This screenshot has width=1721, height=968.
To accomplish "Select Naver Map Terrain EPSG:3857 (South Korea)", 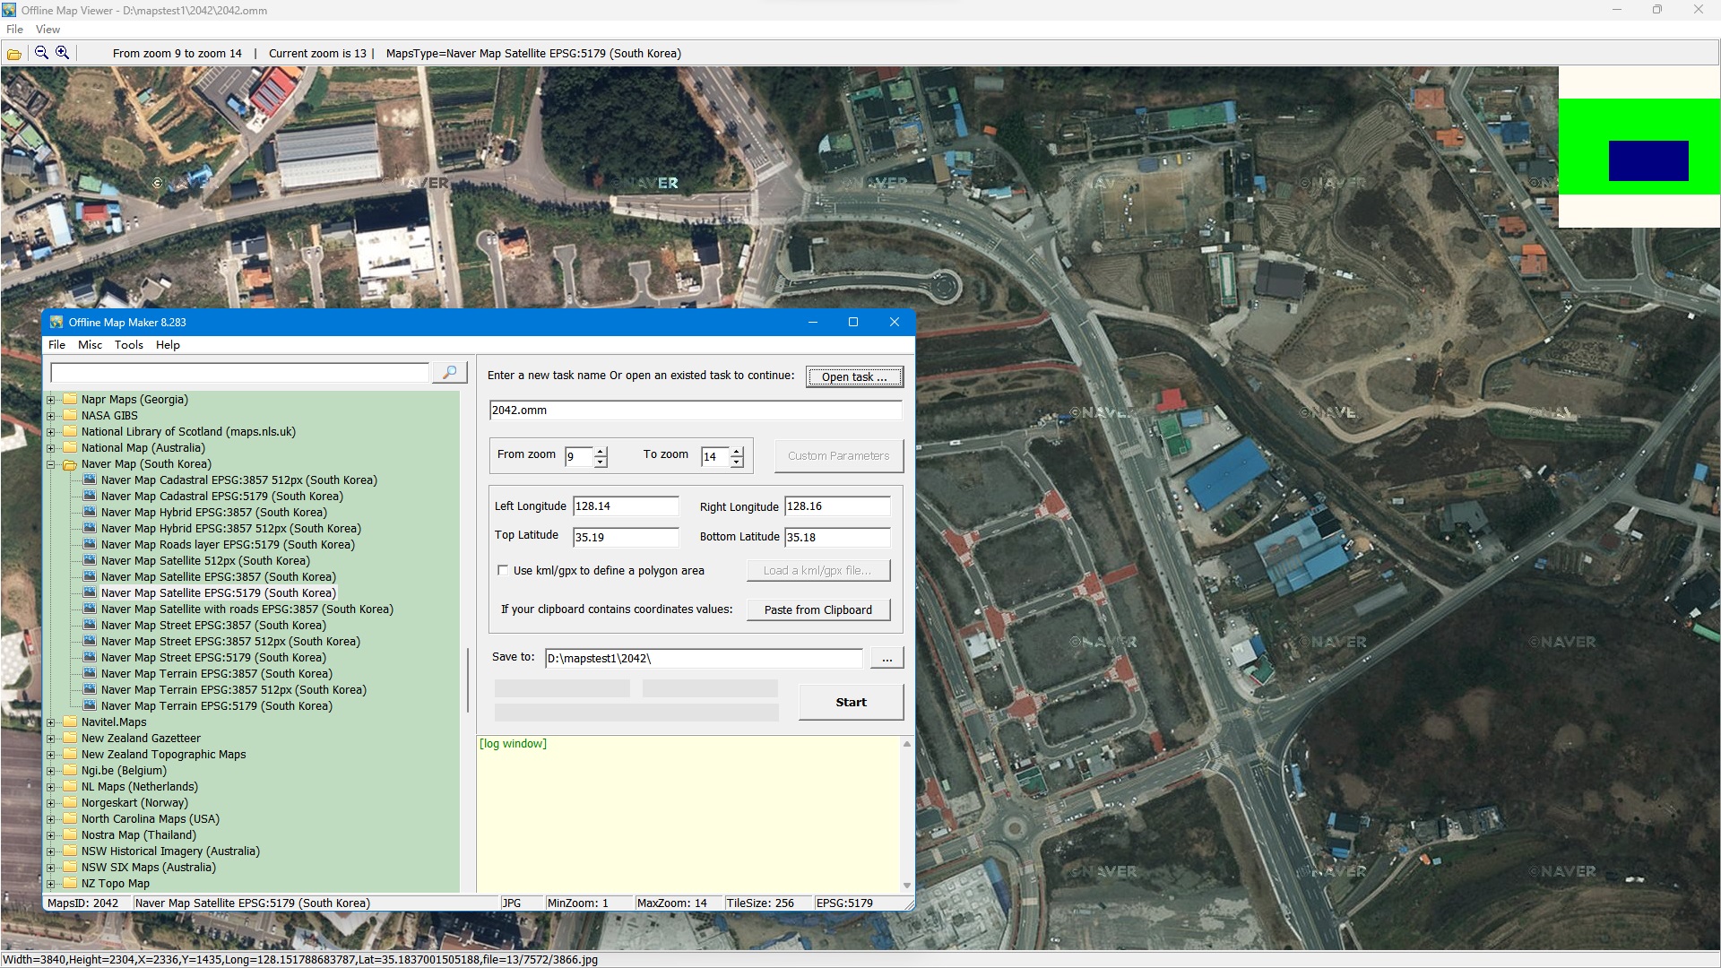I will point(216,673).
